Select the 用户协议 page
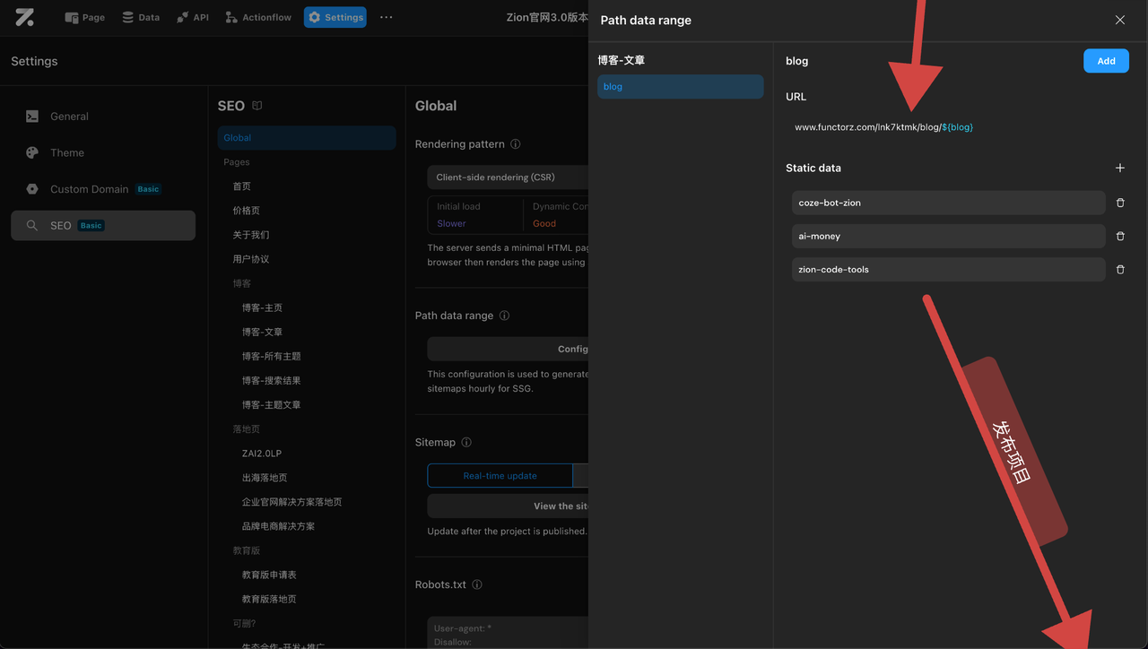This screenshot has width=1148, height=649. tap(251, 259)
